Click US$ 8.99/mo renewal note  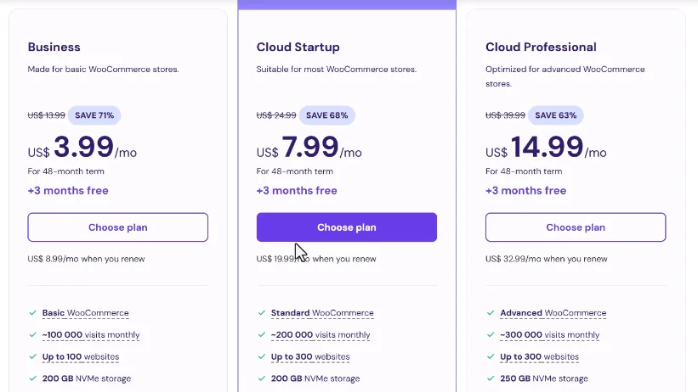[86, 259]
